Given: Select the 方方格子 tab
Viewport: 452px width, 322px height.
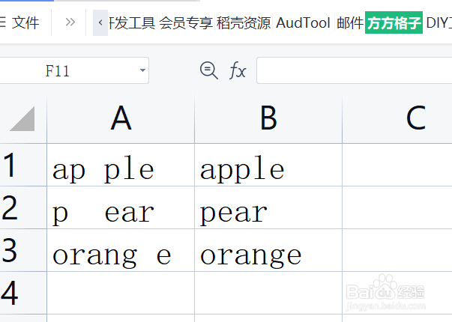Looking at the screenshot, I should 394,22.
